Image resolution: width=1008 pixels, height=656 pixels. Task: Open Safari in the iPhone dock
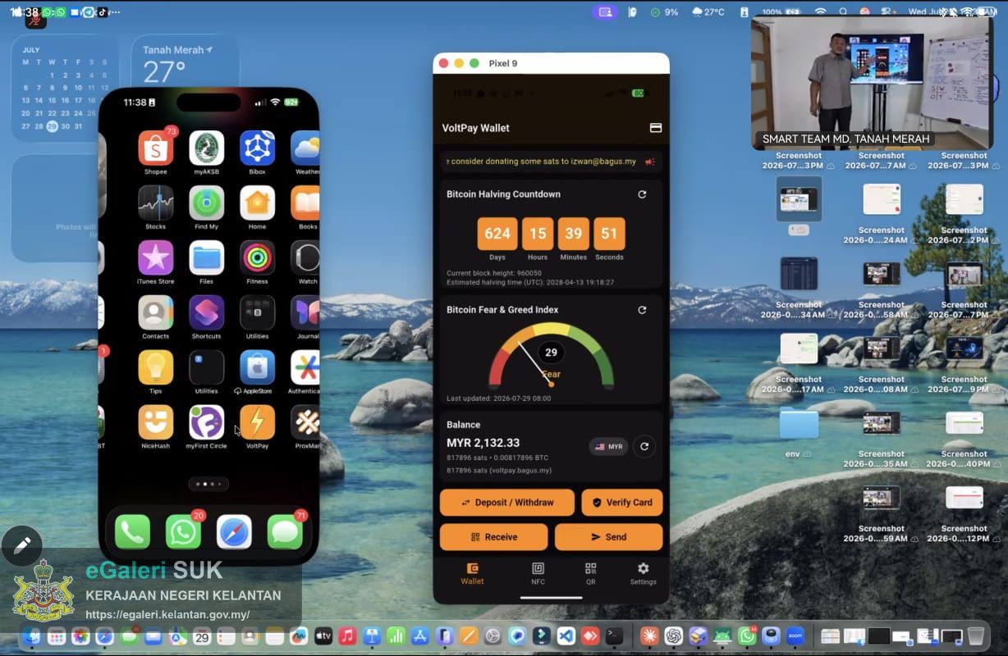coord(234,532)
